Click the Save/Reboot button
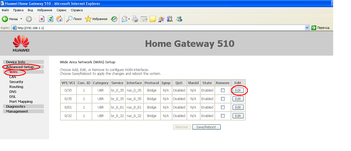 tap(206, 127)
